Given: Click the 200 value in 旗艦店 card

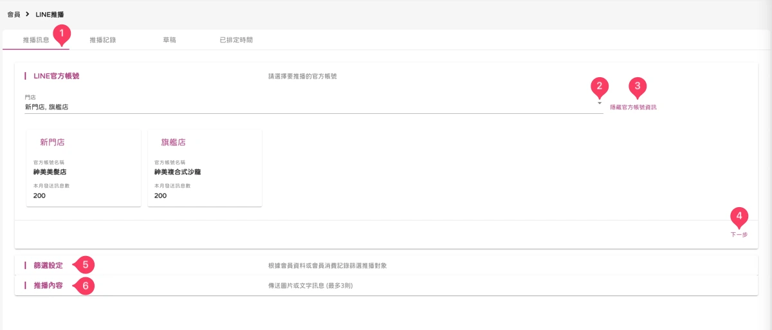Looking at the screenshot, I should tap(160, 196).
